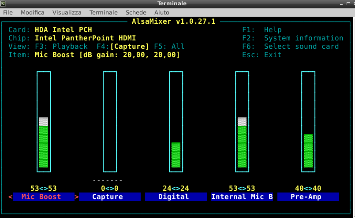Click the Esc: Exit hint
The image size is (355, 218).
point(262,55)
